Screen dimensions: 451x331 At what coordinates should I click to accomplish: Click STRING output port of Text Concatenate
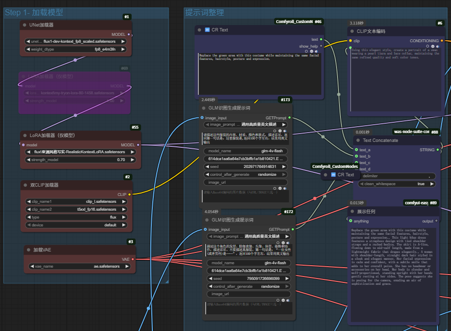[x=438, y=150]
